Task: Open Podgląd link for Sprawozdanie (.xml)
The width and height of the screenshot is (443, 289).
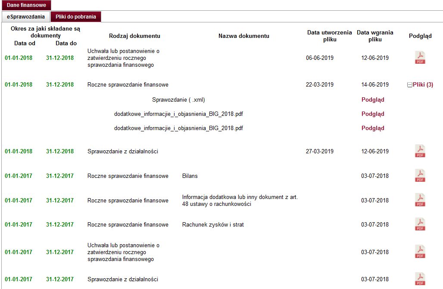Action: point(373,99)
